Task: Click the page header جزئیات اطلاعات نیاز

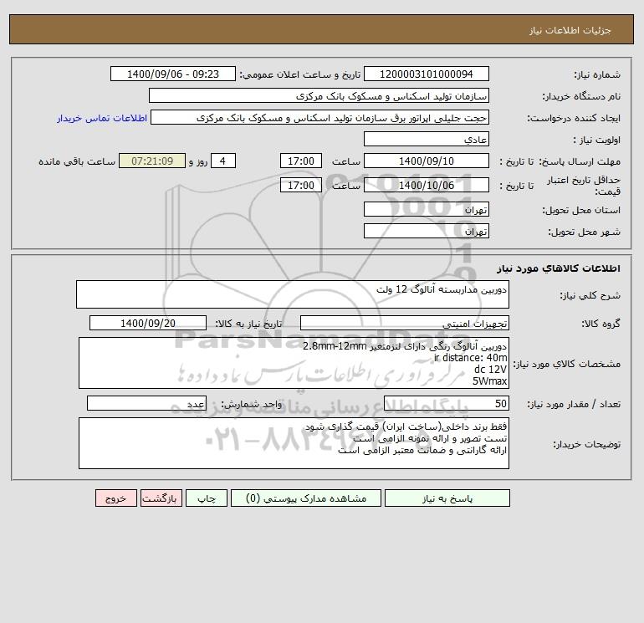Action: (570, 30)
